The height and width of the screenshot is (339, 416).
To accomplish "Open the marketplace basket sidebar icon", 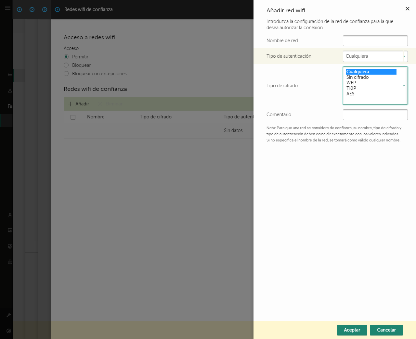I will click(10, 262).
